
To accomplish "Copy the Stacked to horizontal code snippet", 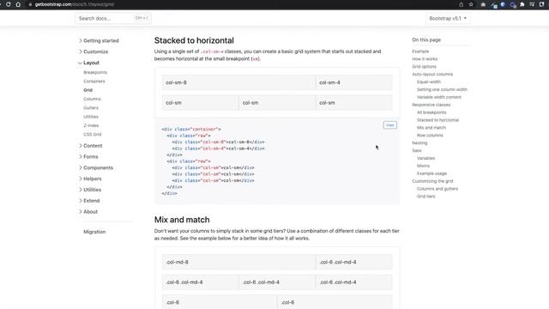I will pyautogui.click(x=389, y=125).
